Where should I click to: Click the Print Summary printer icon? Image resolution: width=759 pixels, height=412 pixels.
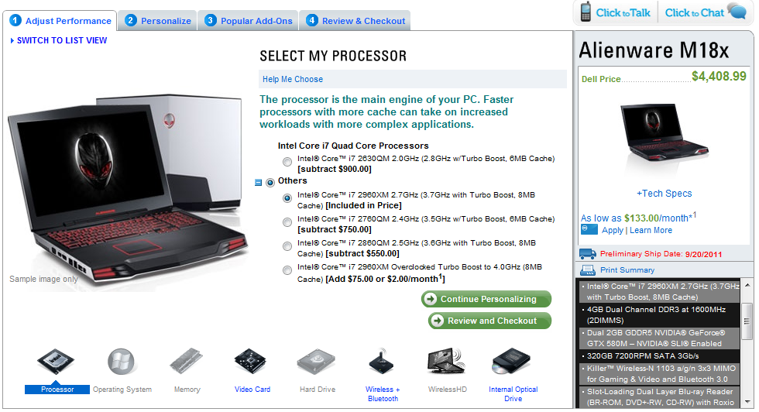pos(588,270)
